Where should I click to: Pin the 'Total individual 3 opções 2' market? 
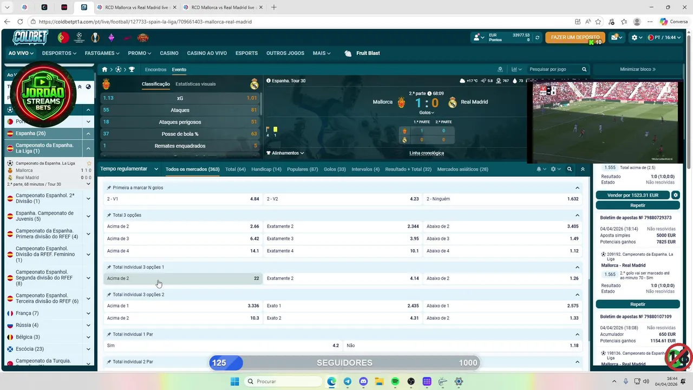pos(109,295)
